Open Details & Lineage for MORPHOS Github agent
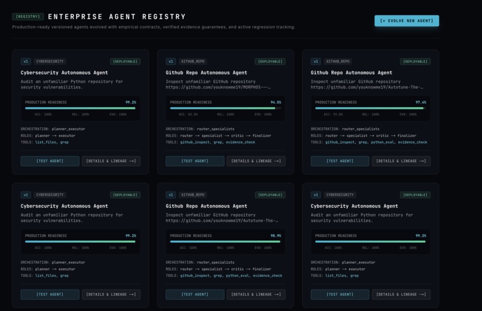Image resolution: width=482 pixels, height=311 pixels. (256, 161)
